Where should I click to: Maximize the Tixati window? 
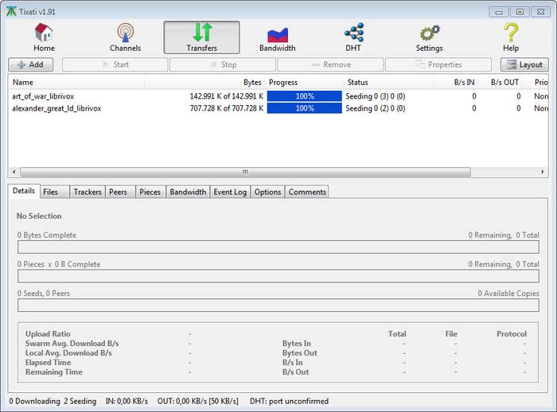click(520, 12)
